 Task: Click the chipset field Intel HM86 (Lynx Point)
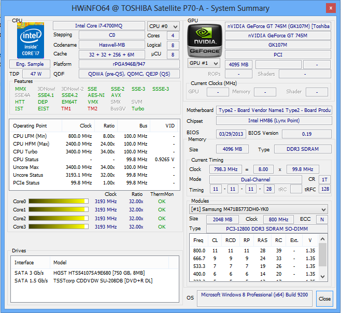click(274, 121)
